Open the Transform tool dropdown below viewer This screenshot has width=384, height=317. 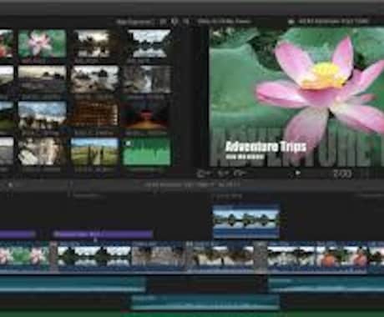tap(204, 174)
